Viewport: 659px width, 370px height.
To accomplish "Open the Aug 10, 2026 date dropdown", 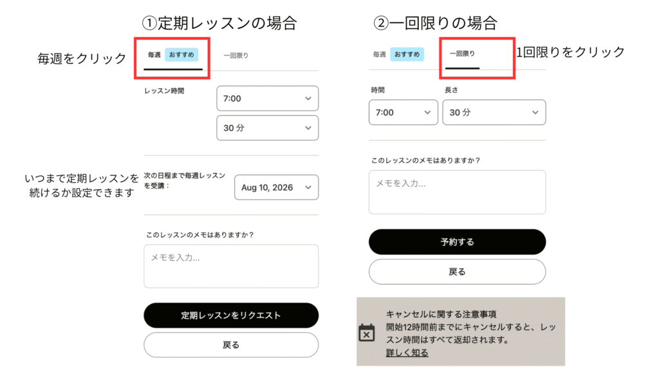I will click(276, 188).
